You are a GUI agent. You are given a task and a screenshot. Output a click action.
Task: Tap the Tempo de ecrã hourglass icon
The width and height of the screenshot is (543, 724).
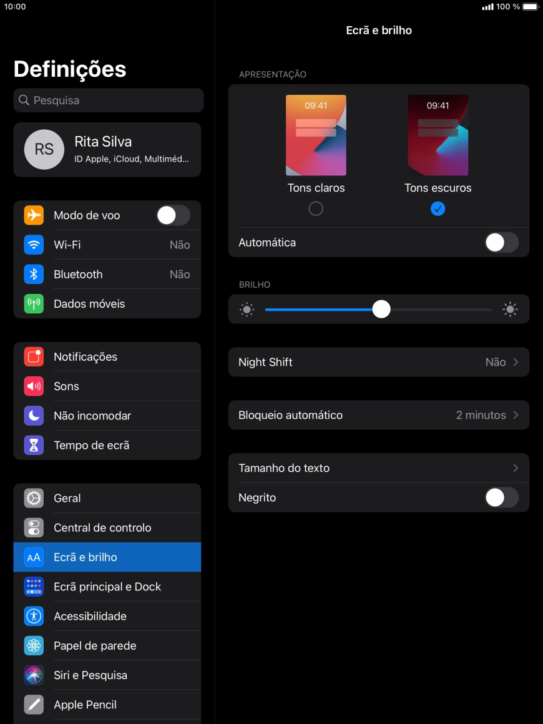click(34, 445)
